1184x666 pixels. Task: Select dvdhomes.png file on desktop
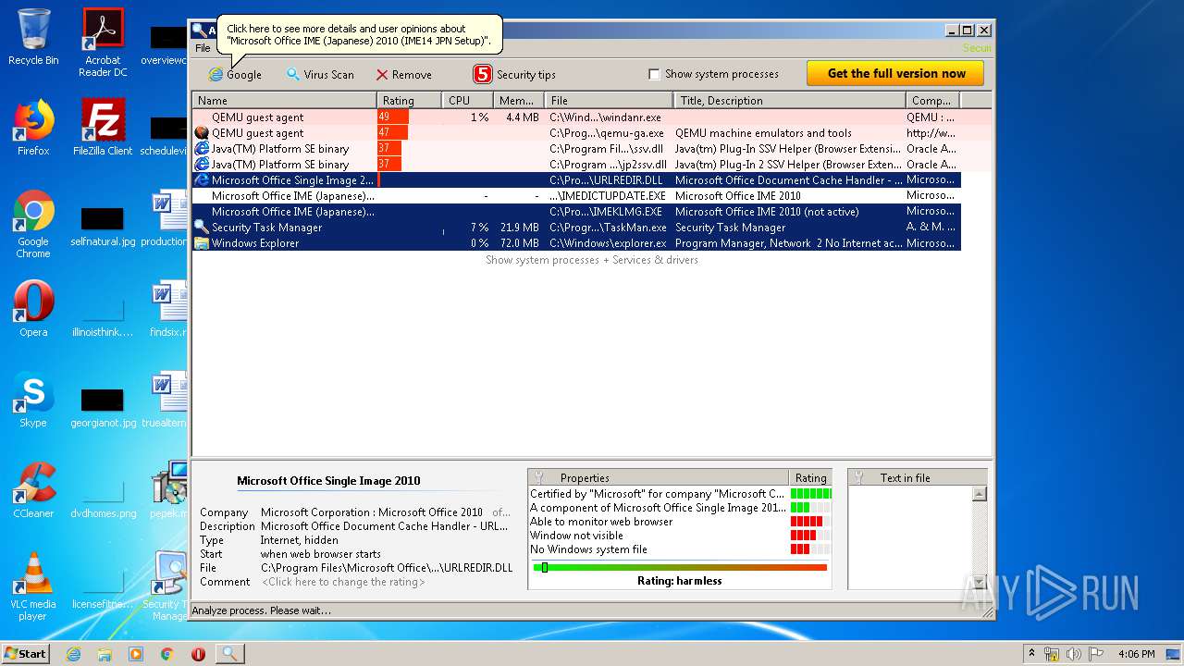103,499
